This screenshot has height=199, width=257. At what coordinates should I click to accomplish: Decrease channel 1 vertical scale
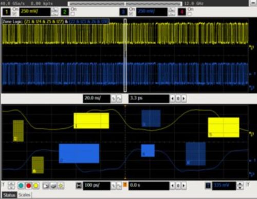pyautogui.click(x=54, y=14)
